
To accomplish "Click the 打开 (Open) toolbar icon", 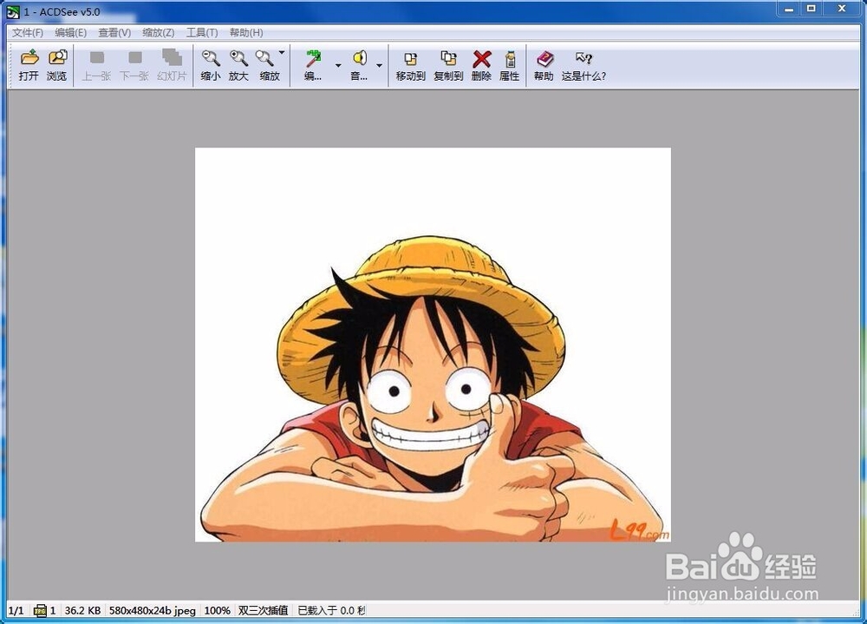I will pyautogui.click(x=29, y=57).
